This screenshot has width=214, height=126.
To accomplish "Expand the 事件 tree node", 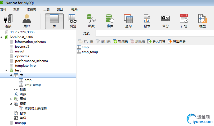I will click(11, 99).
